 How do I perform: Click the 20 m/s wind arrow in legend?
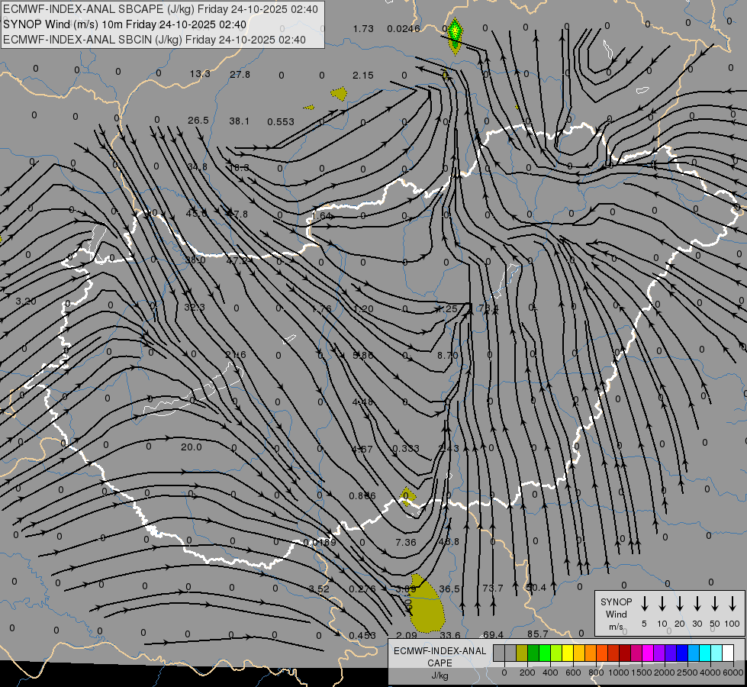coord(679,604)
